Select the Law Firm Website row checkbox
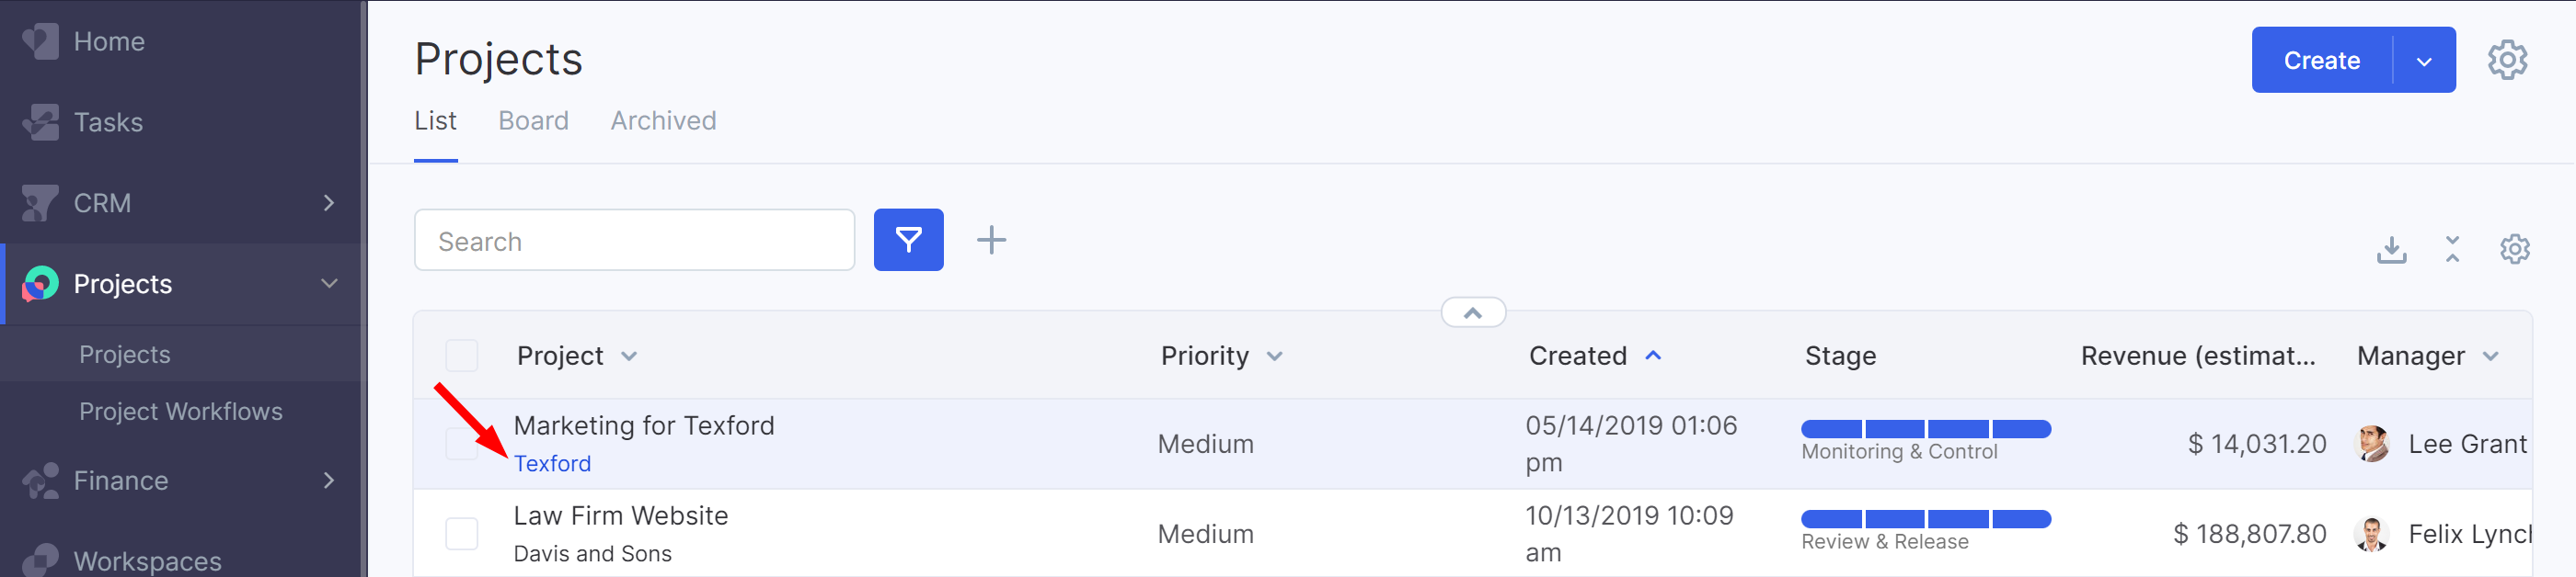The height and width of the screenshot is (577, 2576). click(461, 533)
